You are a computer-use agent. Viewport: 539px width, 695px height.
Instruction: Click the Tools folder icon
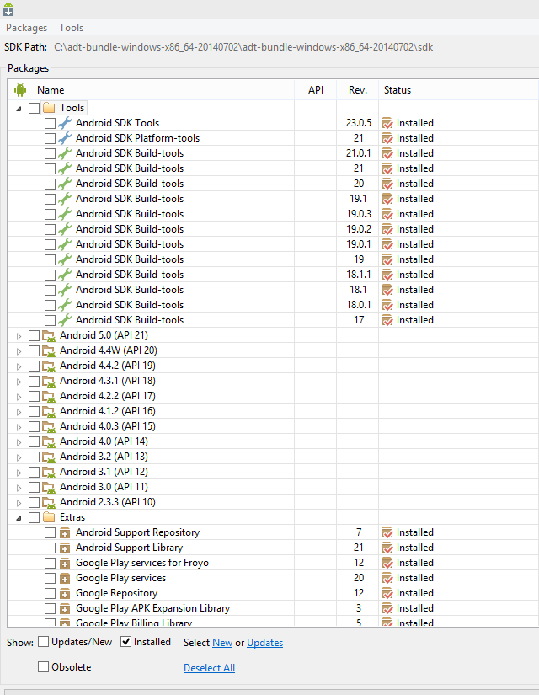(x=49, y=108)
